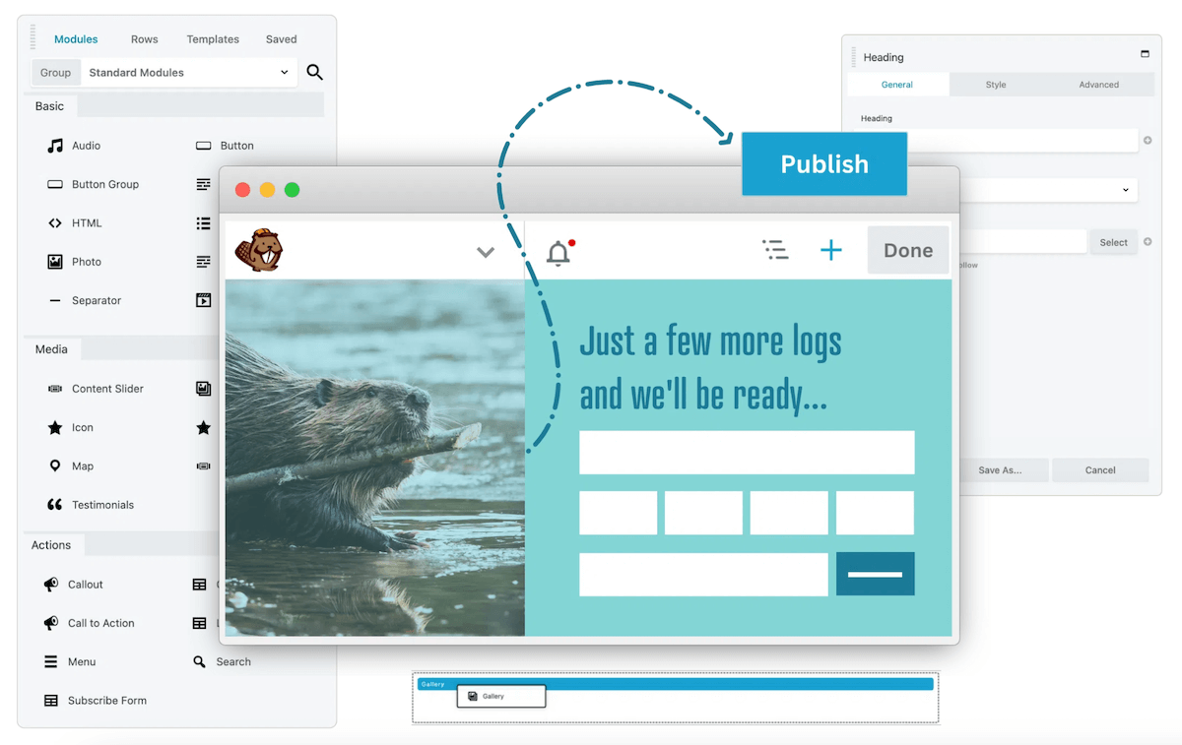Open the Standard Modules dropdown
Screen dimensions: 1182x745
pos(188,72)
